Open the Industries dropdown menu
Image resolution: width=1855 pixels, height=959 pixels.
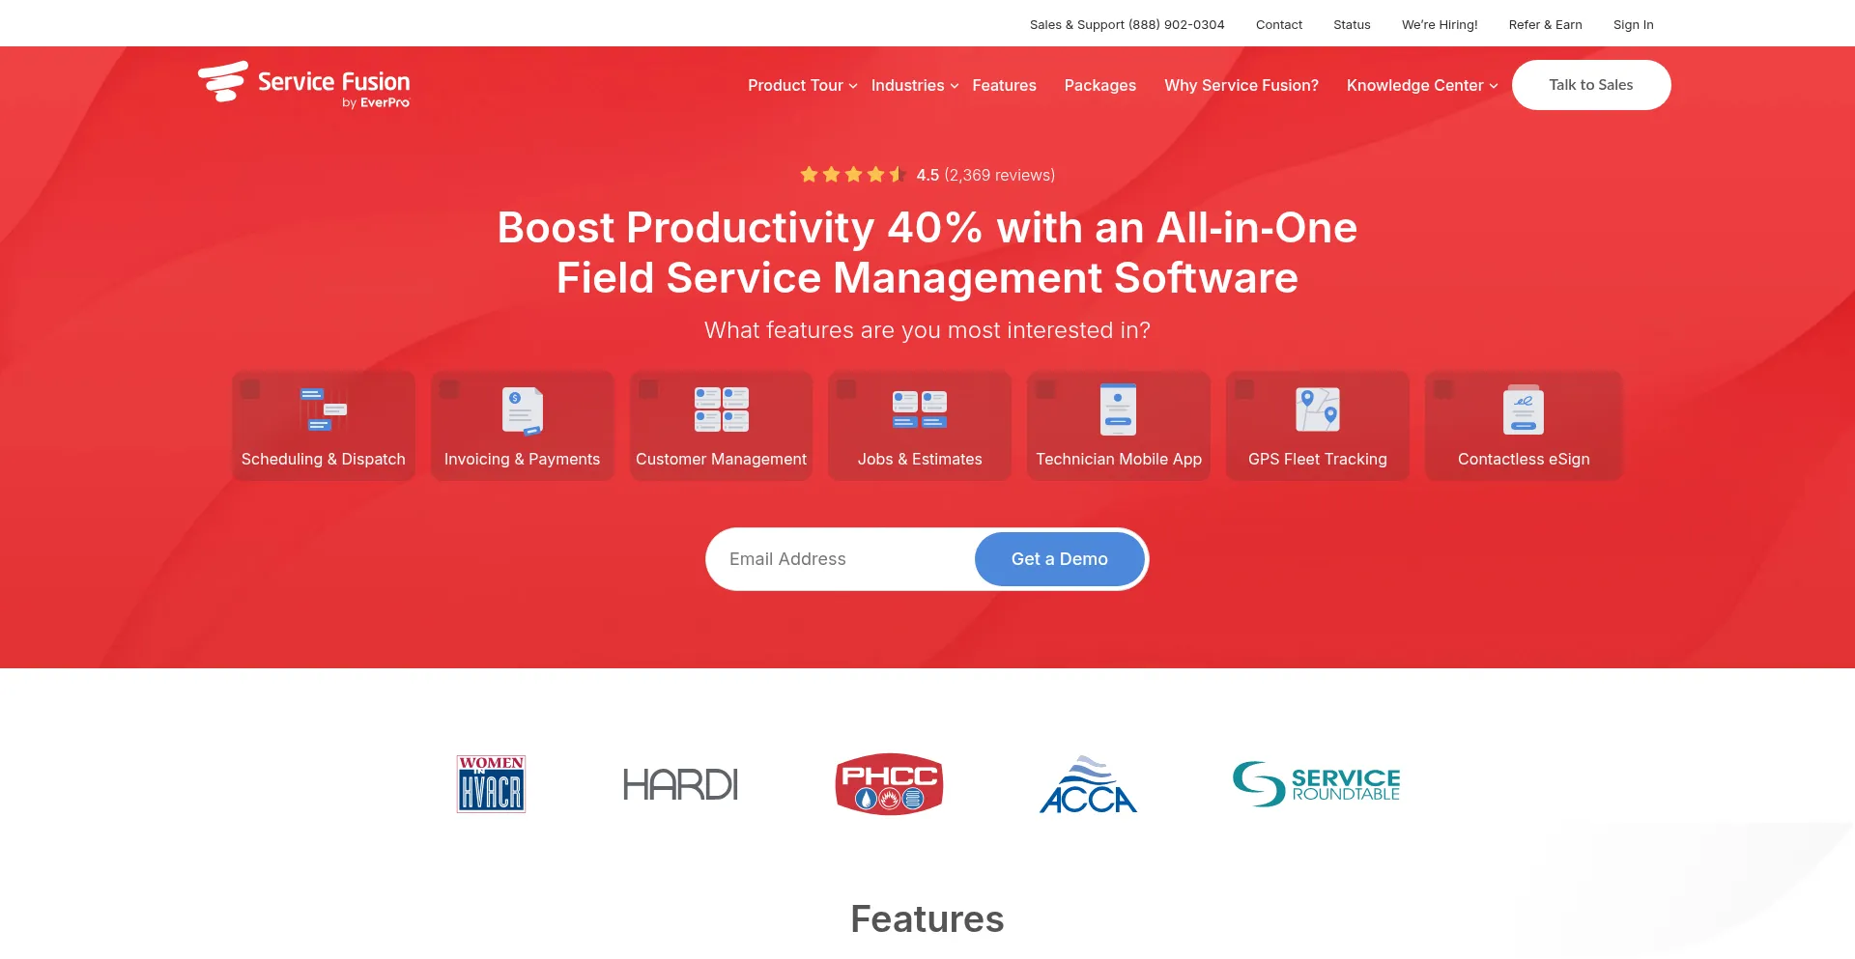point(915,85)
